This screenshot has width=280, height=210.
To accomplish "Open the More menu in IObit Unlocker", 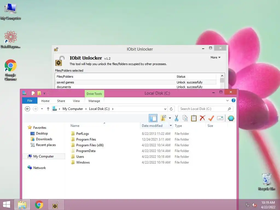I will point(215,57).
